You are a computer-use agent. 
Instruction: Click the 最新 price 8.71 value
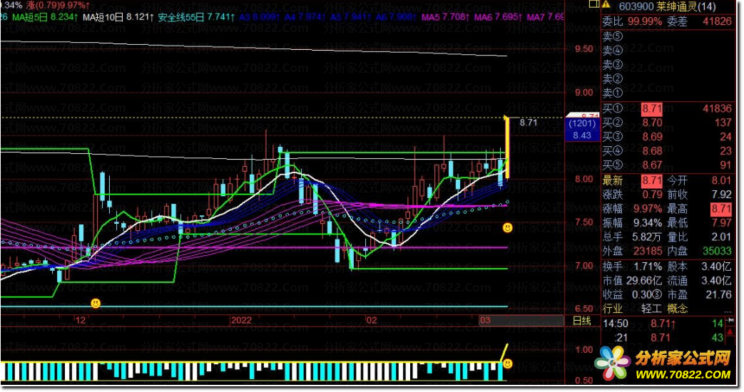pos(651,180)
